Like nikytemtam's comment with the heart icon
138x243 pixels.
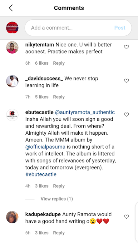127,47
